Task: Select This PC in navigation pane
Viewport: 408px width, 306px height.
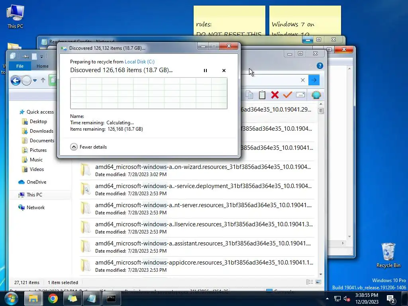Action: coord(30,194)
